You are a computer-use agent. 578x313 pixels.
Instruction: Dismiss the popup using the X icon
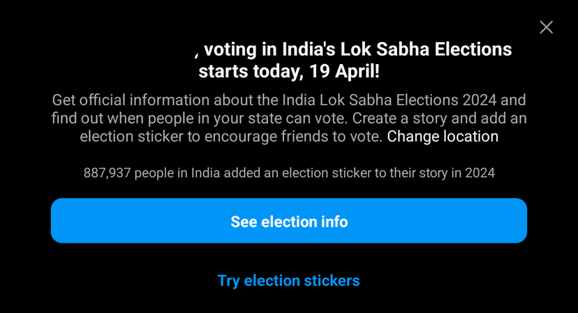(546, 27)
